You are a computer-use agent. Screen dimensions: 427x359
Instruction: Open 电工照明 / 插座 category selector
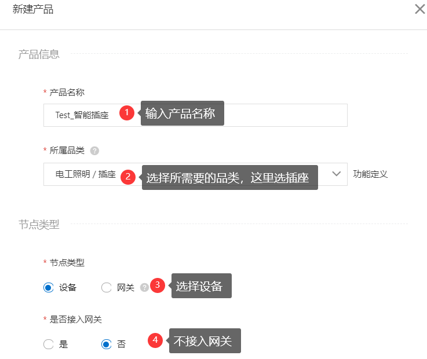(x=195, y=174)
